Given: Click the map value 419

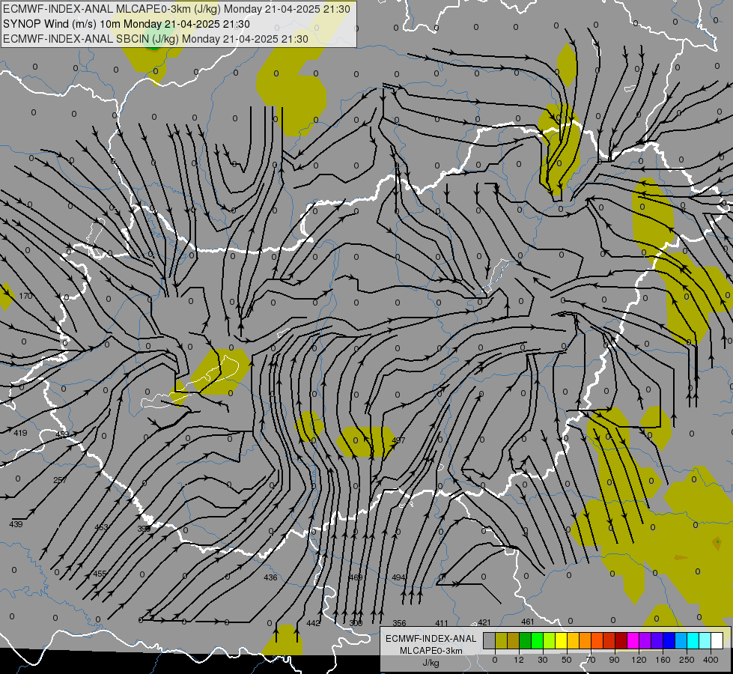Looking at the screenshot, I should (x=20, y=433).
